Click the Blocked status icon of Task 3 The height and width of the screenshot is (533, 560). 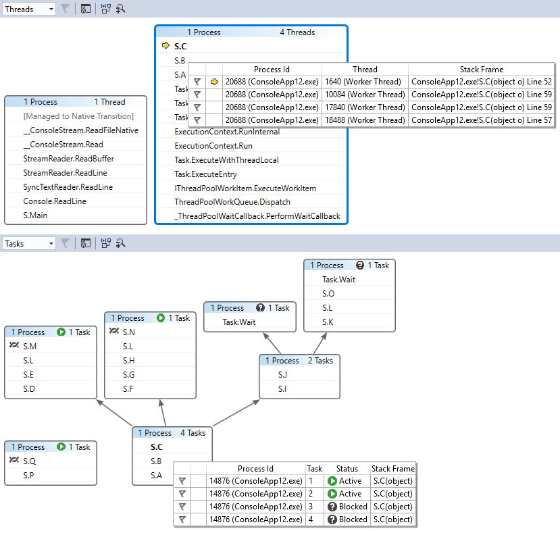tap(333, 506)
